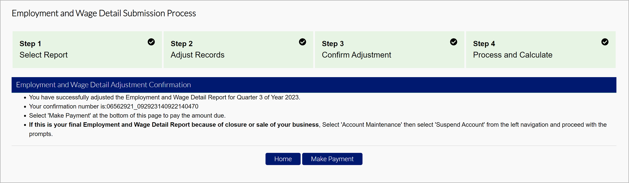Click the 'Step 4' heading text
This screenshot has height=183, width=629.
484,44
